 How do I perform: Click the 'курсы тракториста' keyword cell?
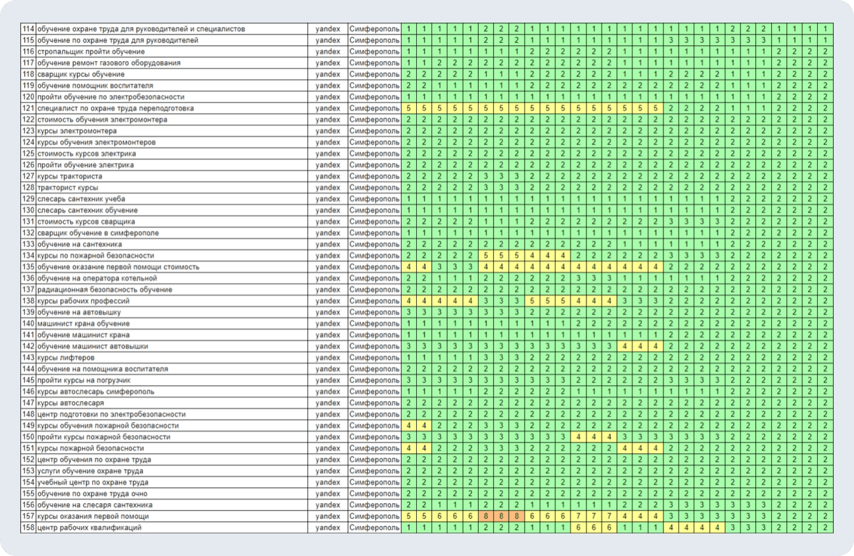[x=171, y=177]
